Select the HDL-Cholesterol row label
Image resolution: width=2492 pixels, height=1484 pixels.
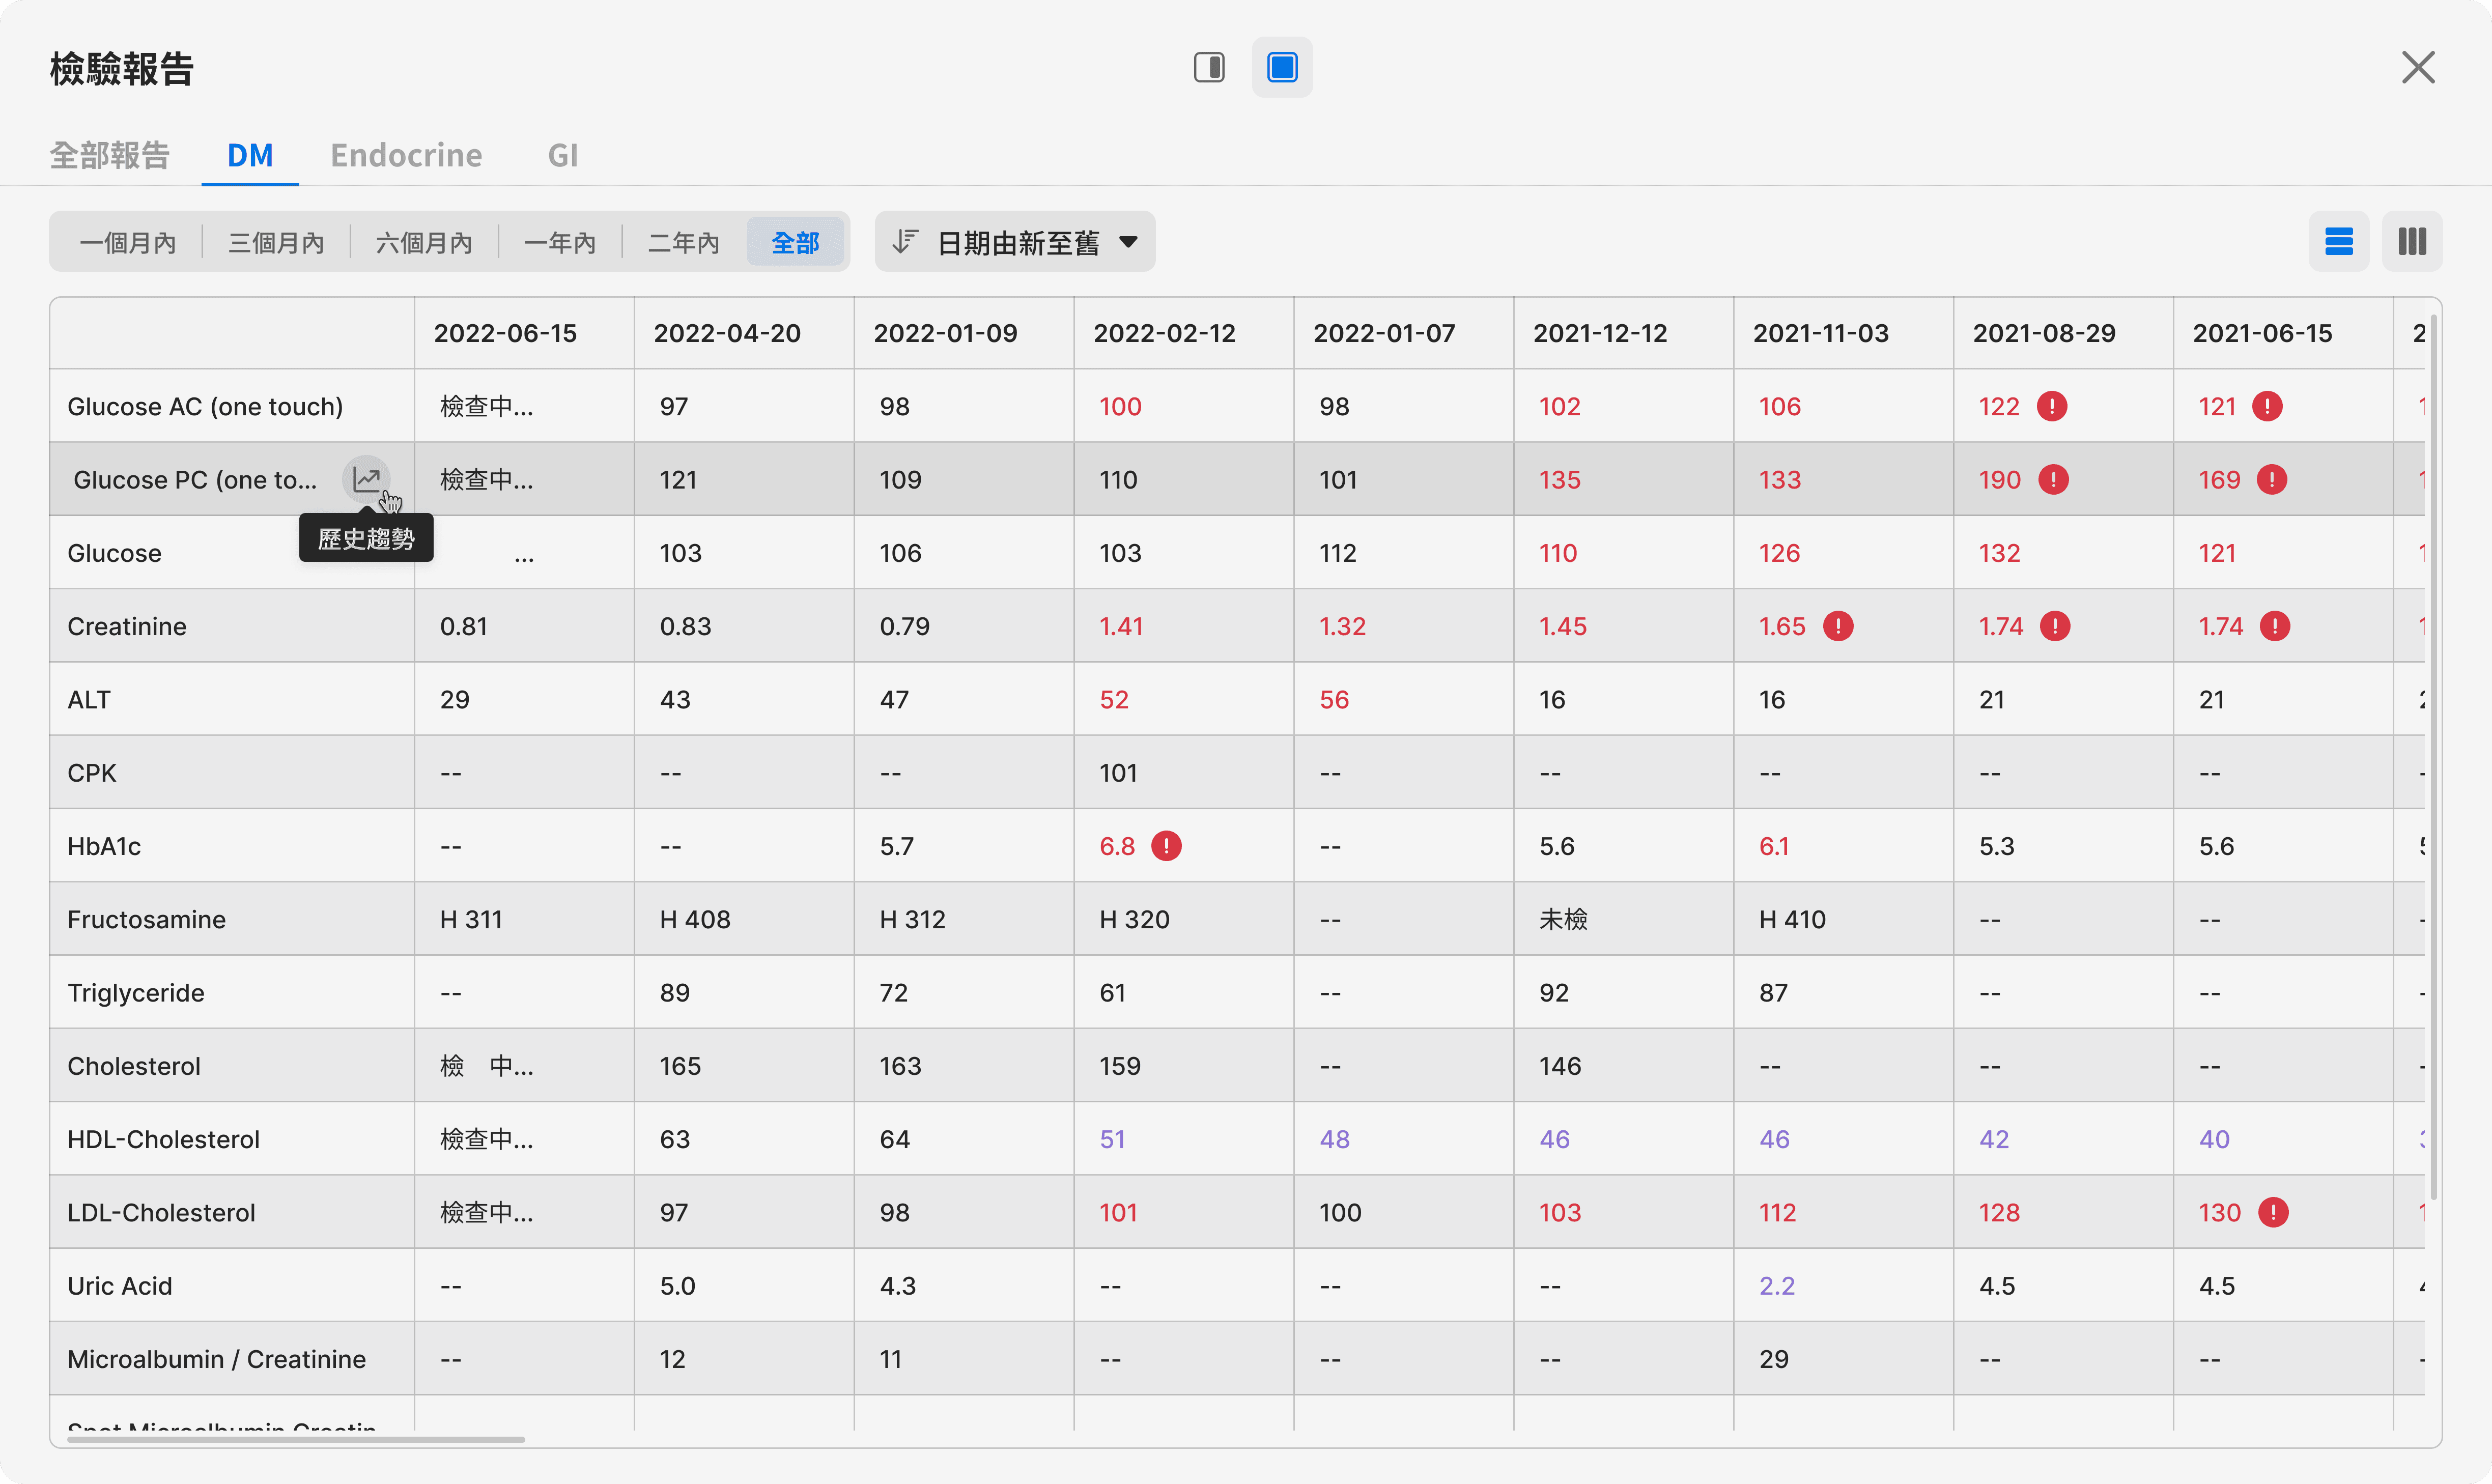pyautogui.click(x=163, y=1139)
